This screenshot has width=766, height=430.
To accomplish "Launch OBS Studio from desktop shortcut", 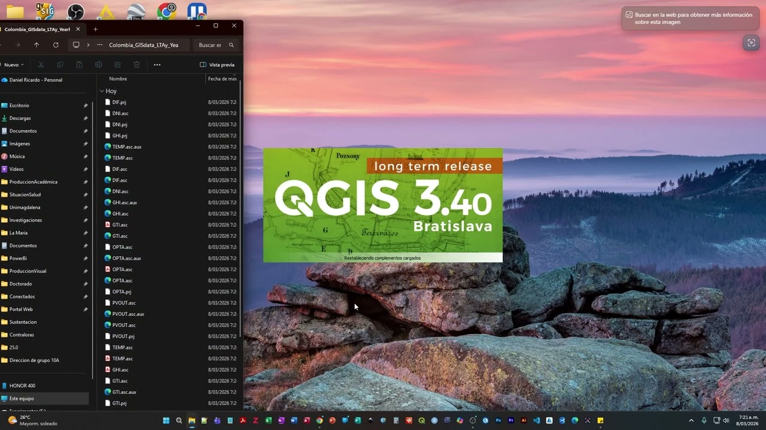I will tap(75, 11).
